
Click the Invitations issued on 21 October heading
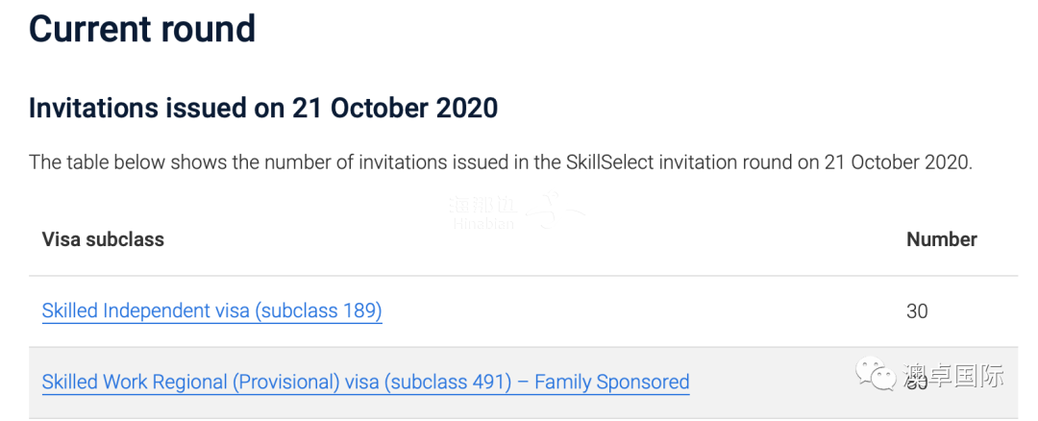(263, 109)
